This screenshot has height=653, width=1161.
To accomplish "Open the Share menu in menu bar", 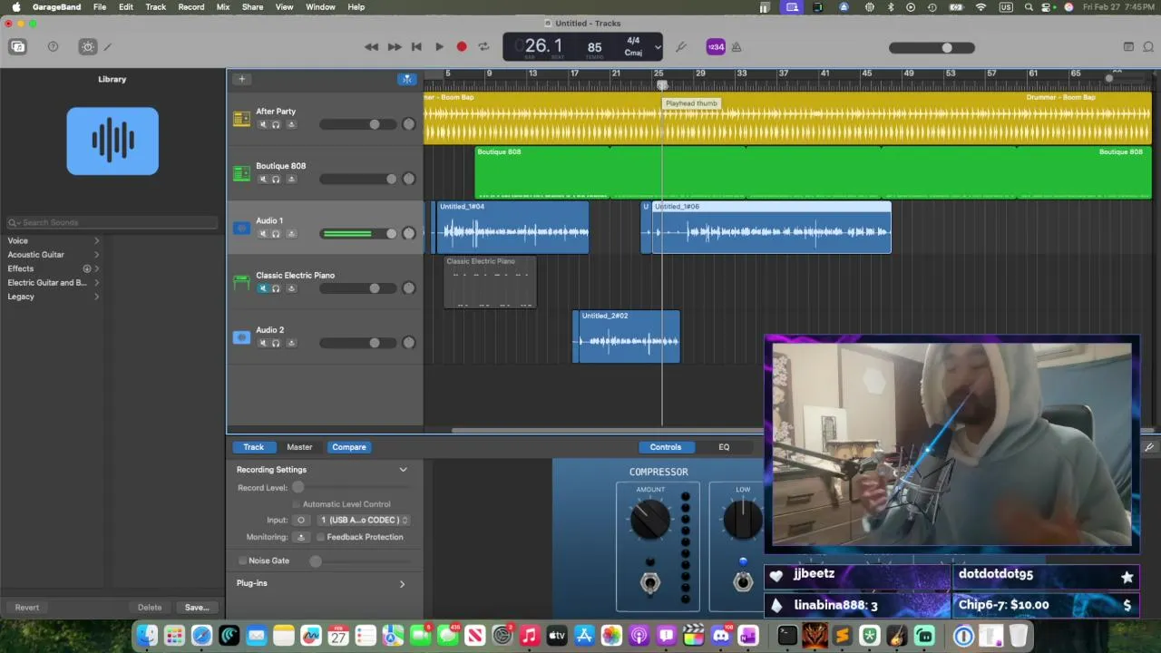I will point(252,7).
